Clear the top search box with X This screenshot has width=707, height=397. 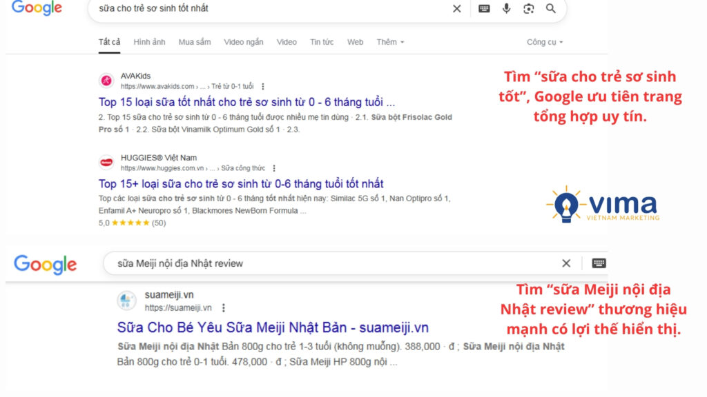[457, 8]
